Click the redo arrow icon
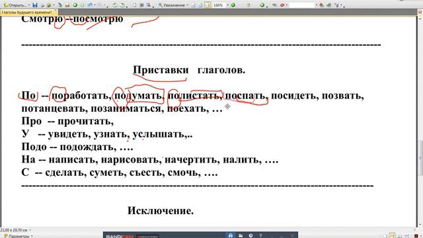This screenshot has height=238, width=423. point(100,5)
